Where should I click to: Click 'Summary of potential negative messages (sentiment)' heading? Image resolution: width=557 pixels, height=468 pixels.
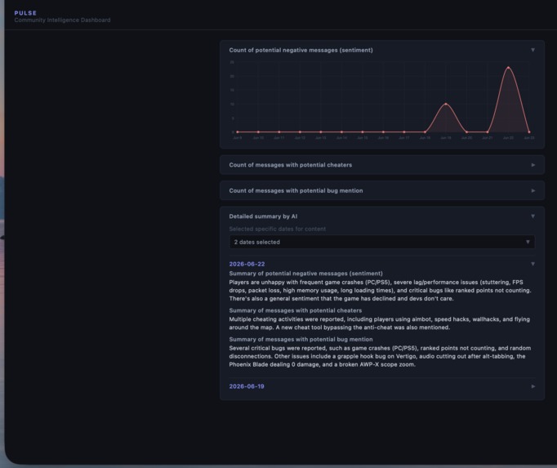pyautogui.click(x=305, y=274)
